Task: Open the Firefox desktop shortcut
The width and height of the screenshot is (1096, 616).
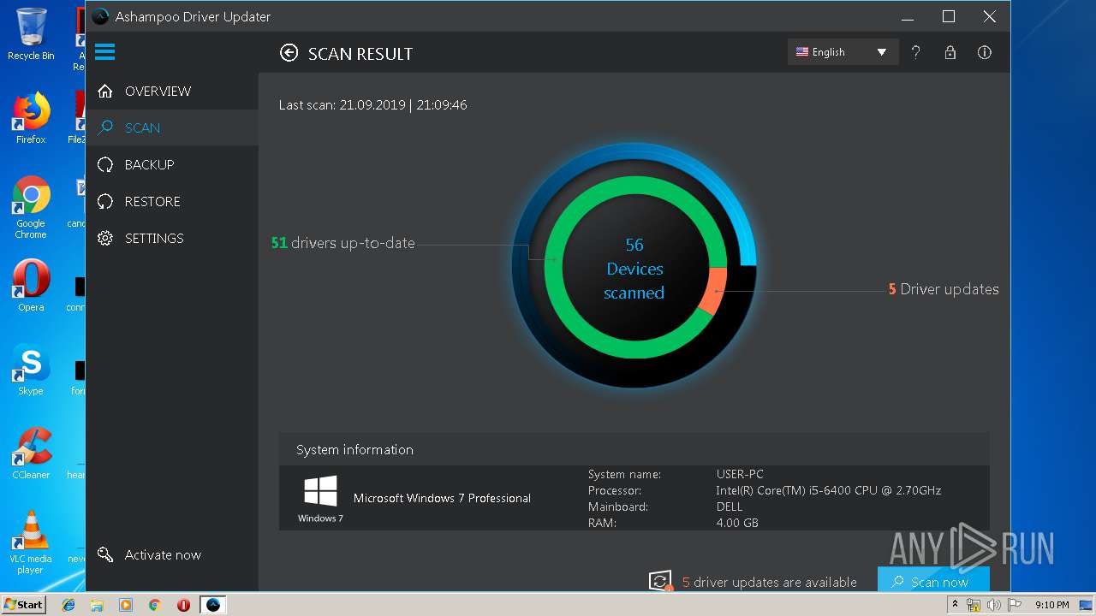Action: (31, 118)
